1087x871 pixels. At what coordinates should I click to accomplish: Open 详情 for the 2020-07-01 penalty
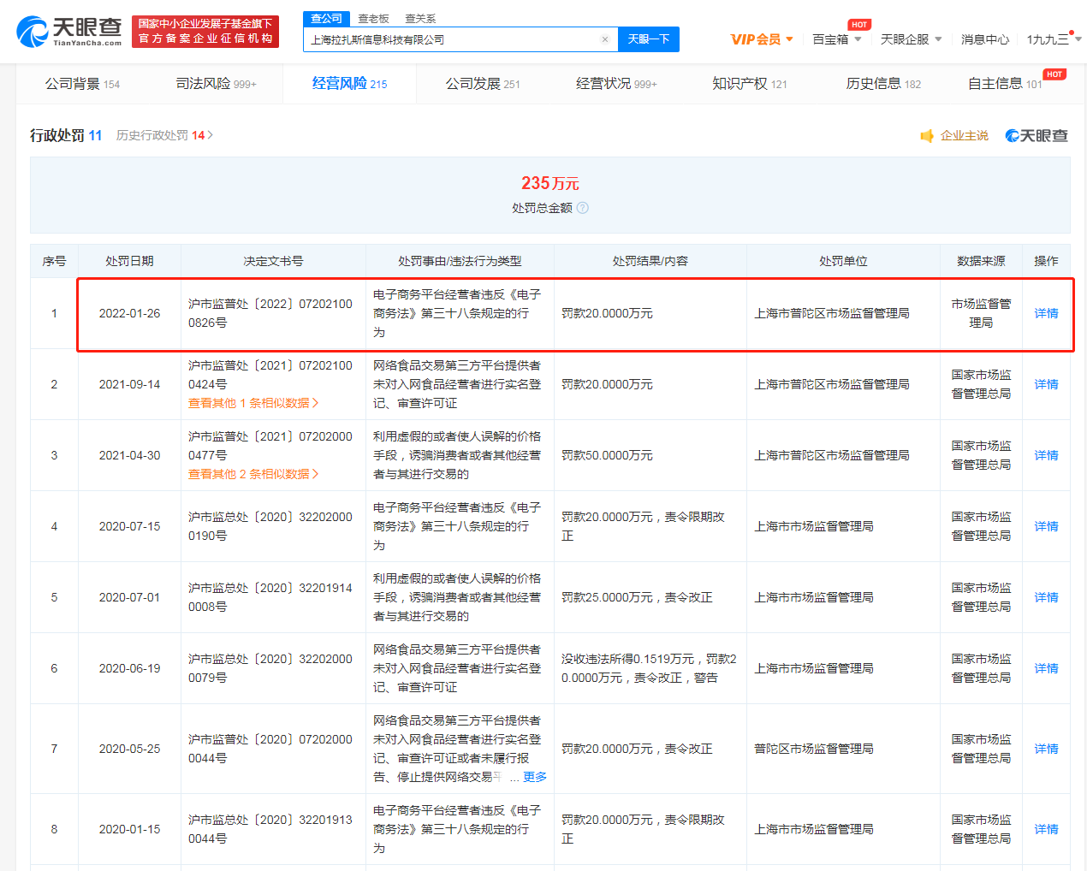coord(1046,597)
